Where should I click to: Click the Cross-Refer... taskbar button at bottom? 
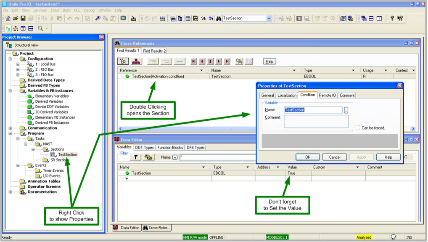pos(156,228)
